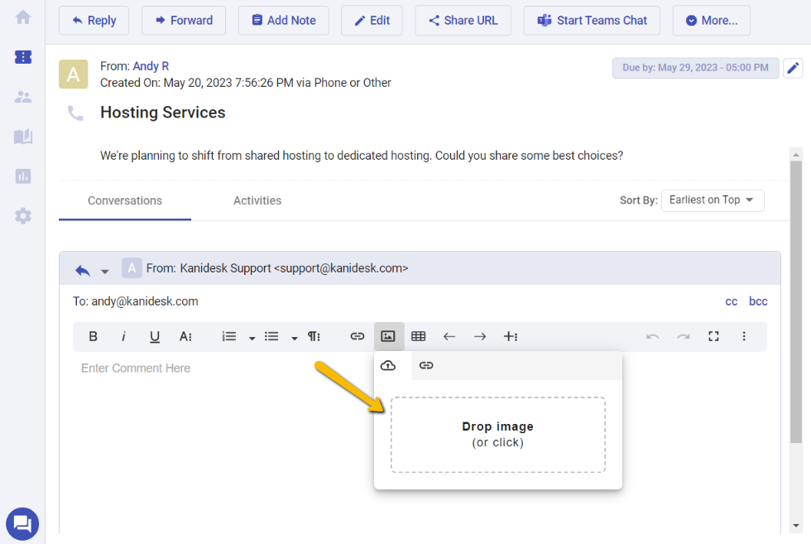The image size is (811, 544).
Task: Add cc recipients link
Action: tap(732, 301)
